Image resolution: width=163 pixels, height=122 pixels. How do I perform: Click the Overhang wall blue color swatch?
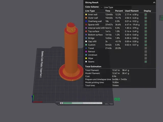[86, 21]
